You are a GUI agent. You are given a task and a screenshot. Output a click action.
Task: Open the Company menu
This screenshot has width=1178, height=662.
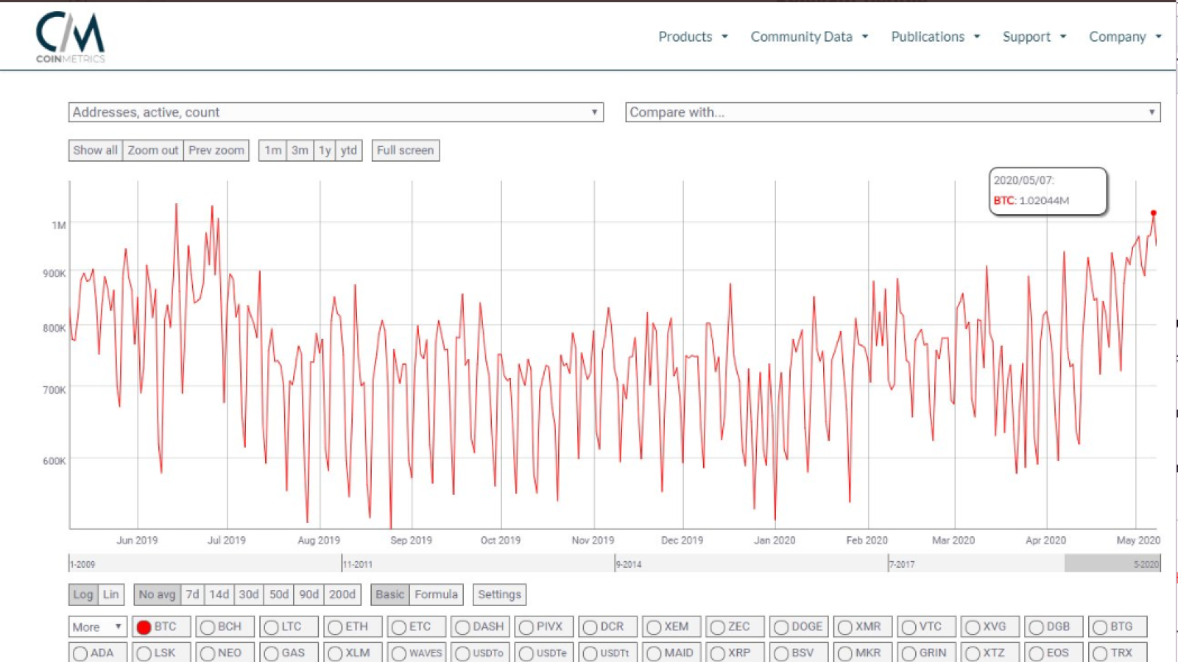click(x=1125, y=37)
